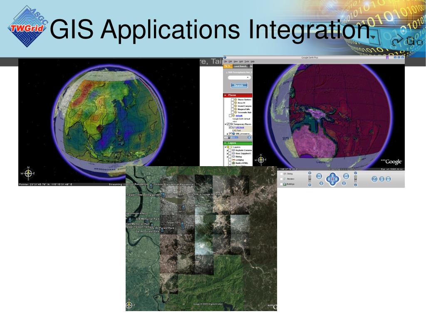Click the Lodging layer icon in Layers tree
Image resolution: width=426 pixels, height=319 pixels.
click(233, 160)
